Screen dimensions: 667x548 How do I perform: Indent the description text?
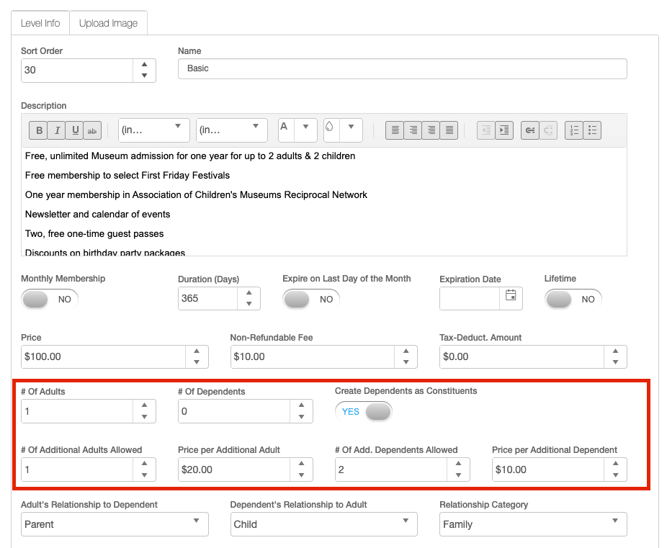click(x=504, y=130)
